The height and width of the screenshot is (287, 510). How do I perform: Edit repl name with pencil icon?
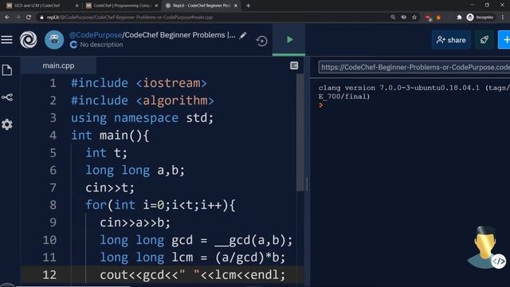click(x=243, y=35)
